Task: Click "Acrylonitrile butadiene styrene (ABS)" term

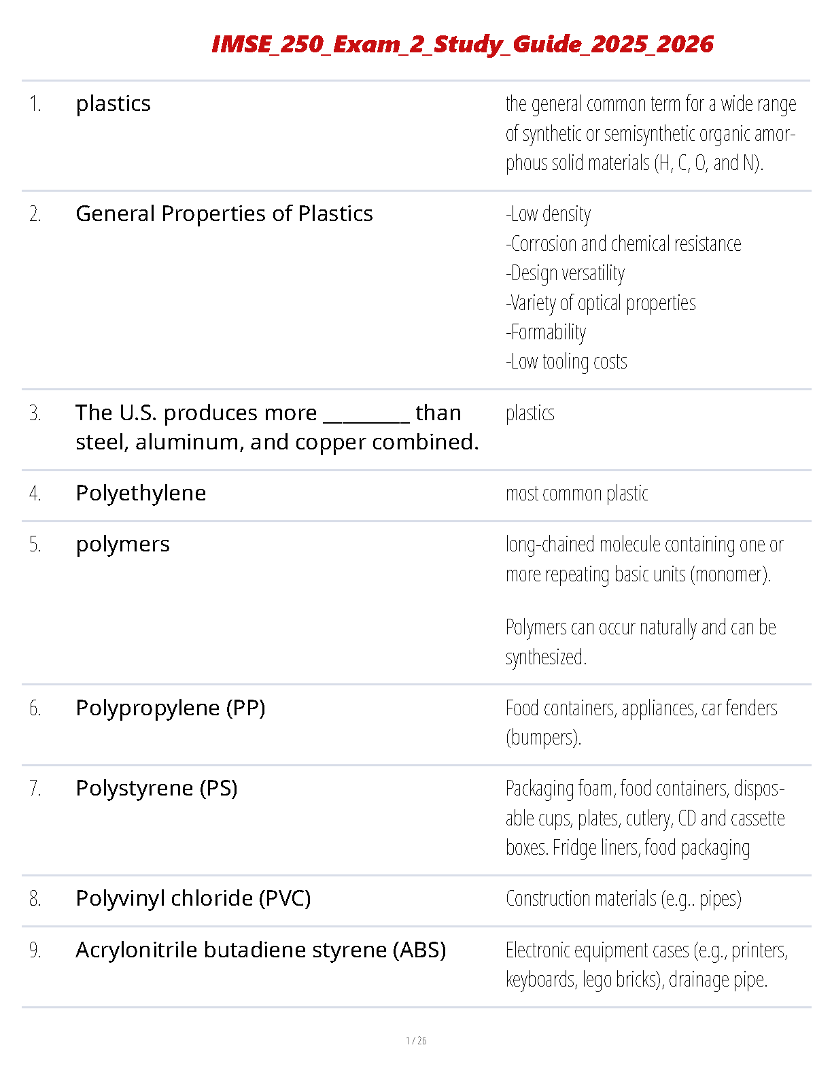Action: coord(260,950)
